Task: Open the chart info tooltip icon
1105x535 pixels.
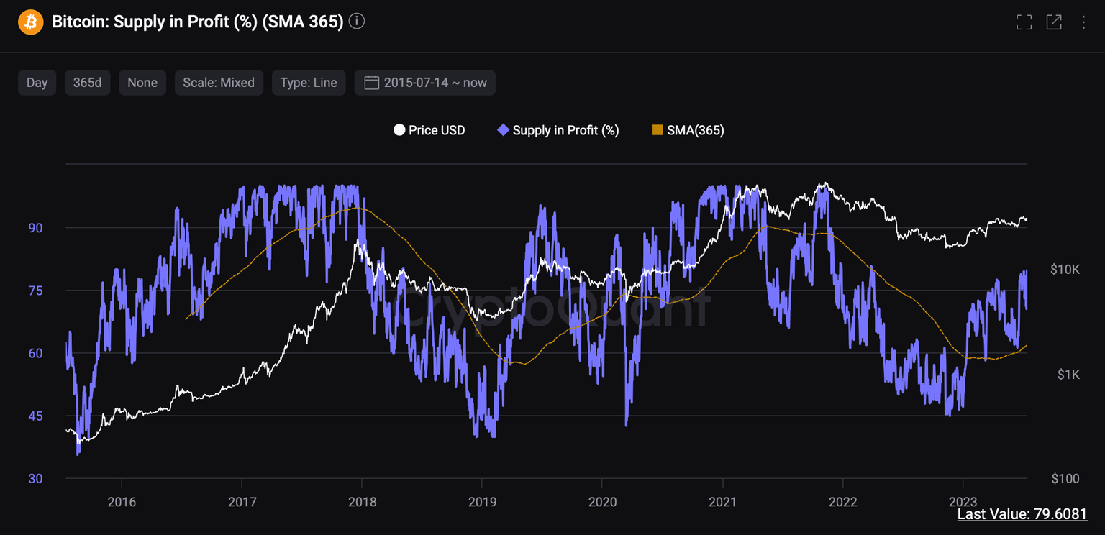Action: (356, 22)
